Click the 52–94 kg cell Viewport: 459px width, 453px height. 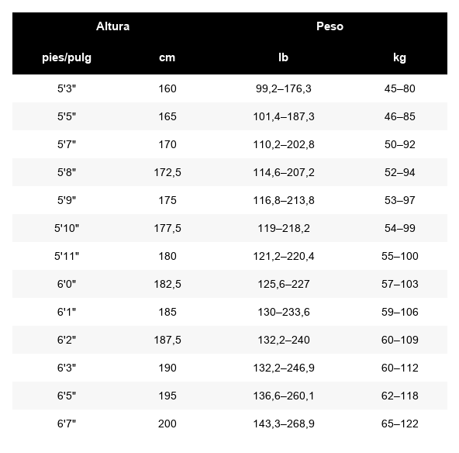(x=399, y=172)
